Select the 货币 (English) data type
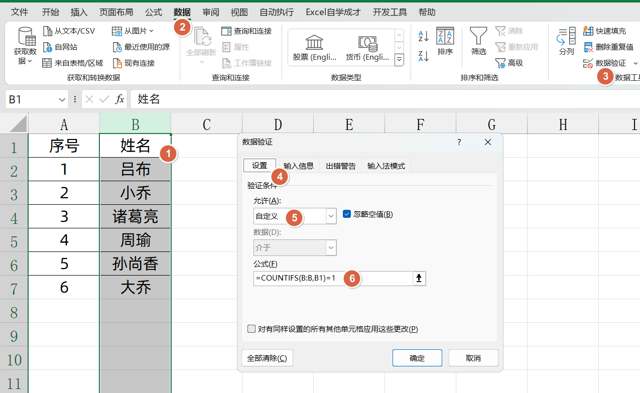The width and height of the screenshot is (640, 393). coord(368,48)
